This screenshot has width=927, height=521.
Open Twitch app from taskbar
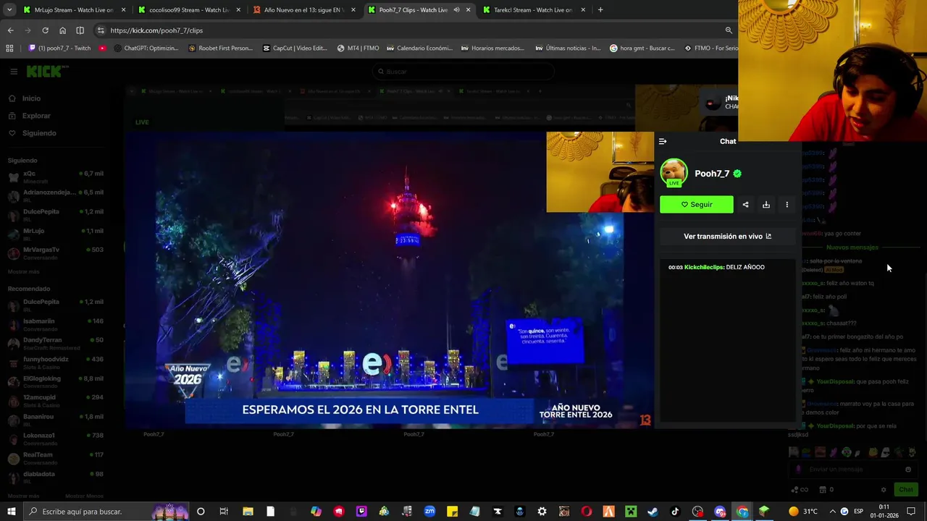pos(361,512)
